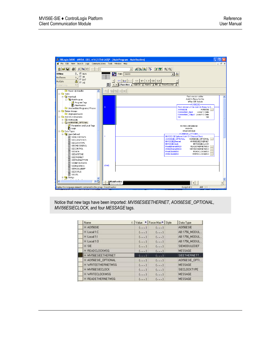265x343 pixels.
Task: Open the Logic menu
Action: pos(87,64)
